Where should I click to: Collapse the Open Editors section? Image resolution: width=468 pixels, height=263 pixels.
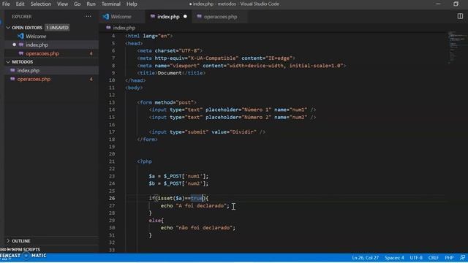[8, 28]
